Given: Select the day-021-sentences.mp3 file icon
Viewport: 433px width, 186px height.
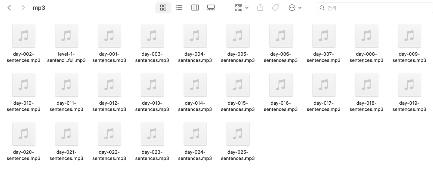Looking at the screenshot, I should pos(67,134).
